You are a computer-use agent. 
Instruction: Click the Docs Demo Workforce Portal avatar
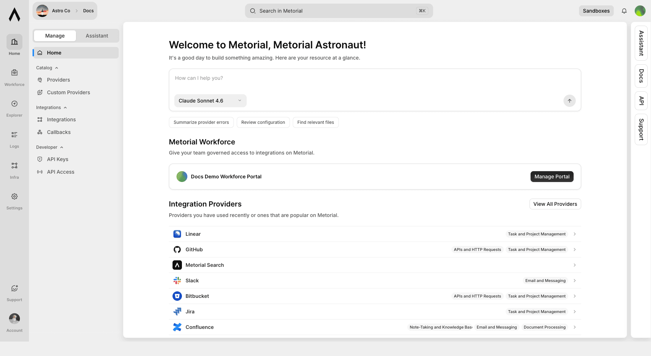pyautogui.click(x=182, y=177)
